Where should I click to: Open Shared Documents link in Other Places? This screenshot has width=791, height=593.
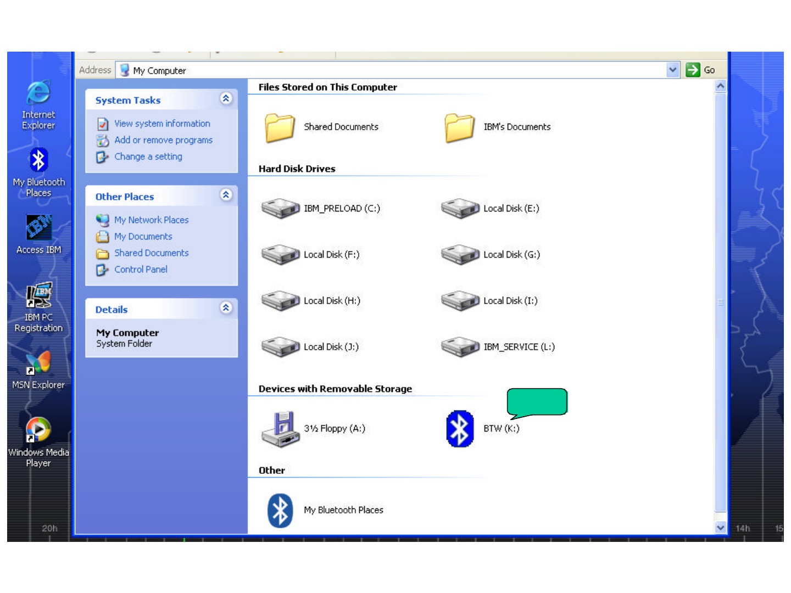[x=152, y=253]
